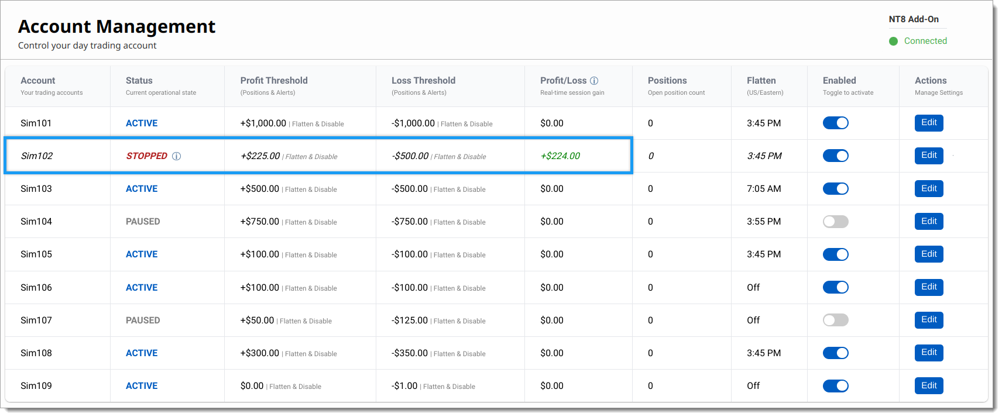Click the red STOPPED status text

147,156
